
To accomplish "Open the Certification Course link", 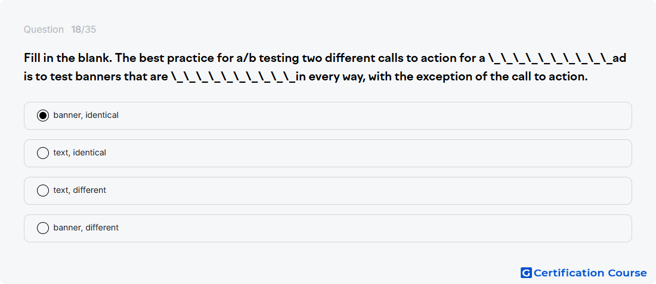I will 584,273.
